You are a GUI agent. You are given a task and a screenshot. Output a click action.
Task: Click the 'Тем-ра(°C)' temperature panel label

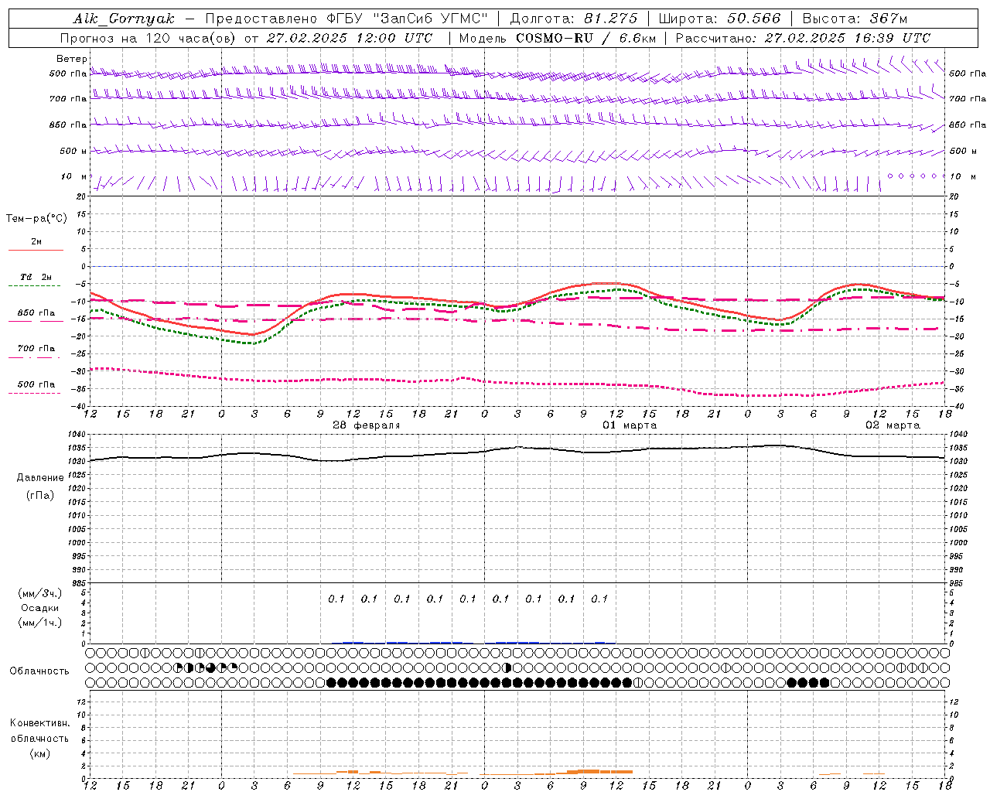(x=36, y=219)
